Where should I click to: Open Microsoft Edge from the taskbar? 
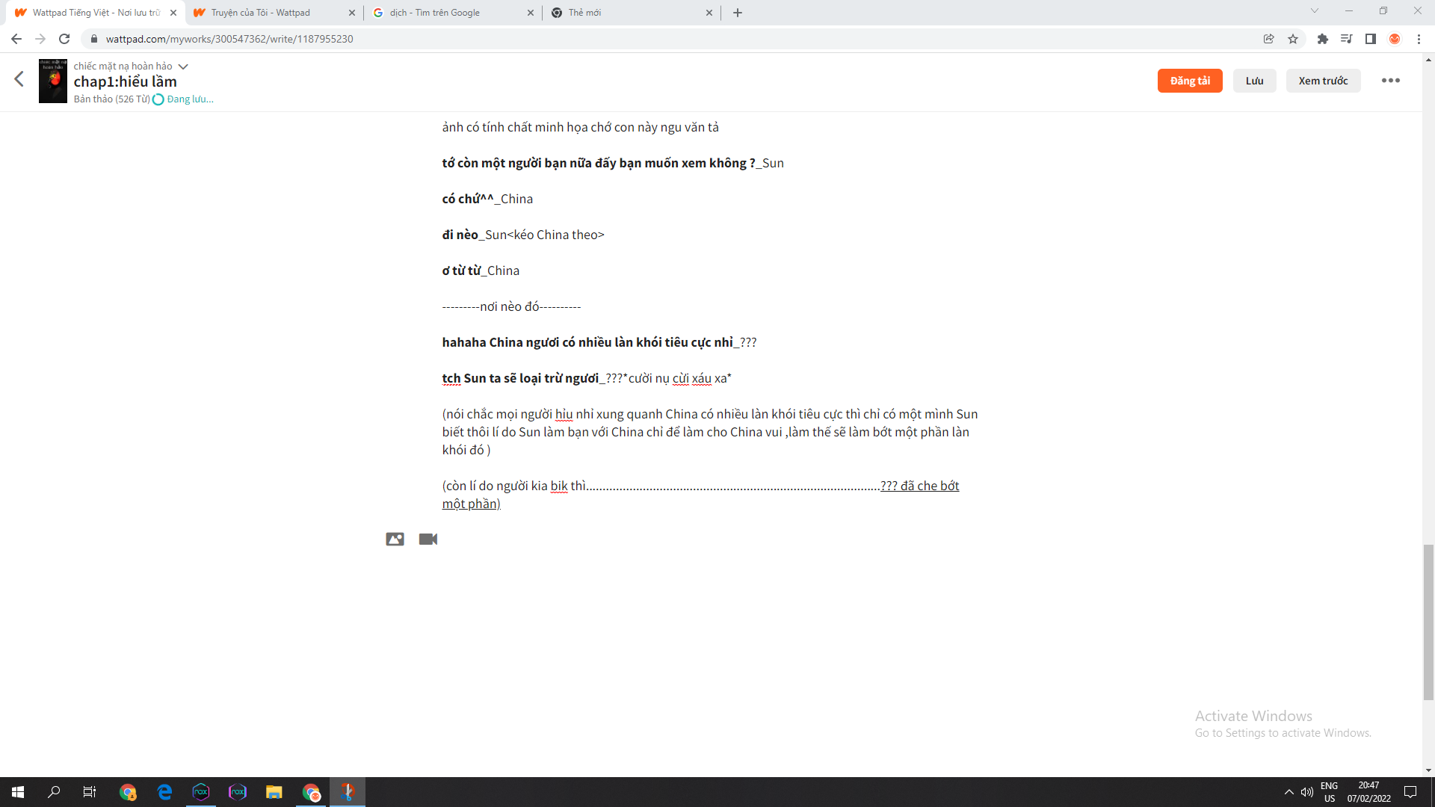tap(164, 792)
